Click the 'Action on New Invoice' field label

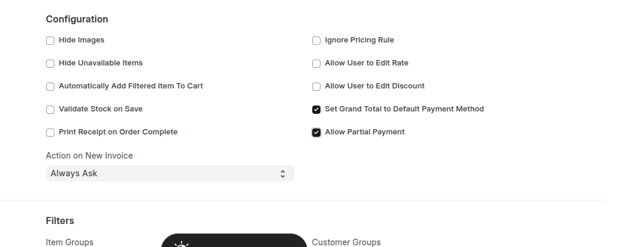(x=89, y=156)
